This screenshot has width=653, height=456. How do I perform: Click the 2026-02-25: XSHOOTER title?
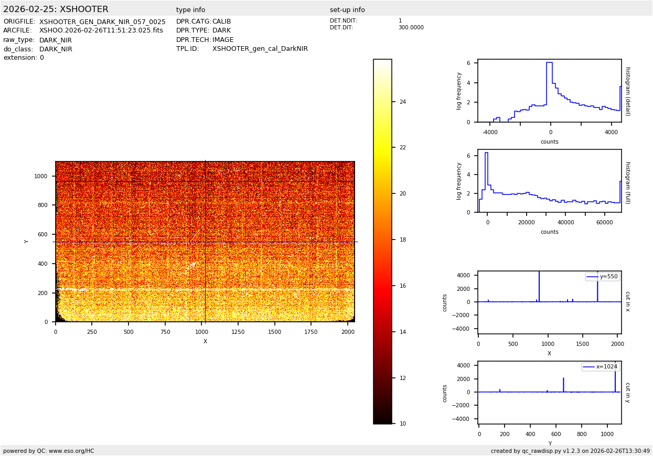(x=56, y=9)
